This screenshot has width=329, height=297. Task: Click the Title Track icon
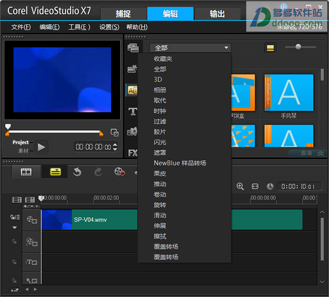point(32,262)
